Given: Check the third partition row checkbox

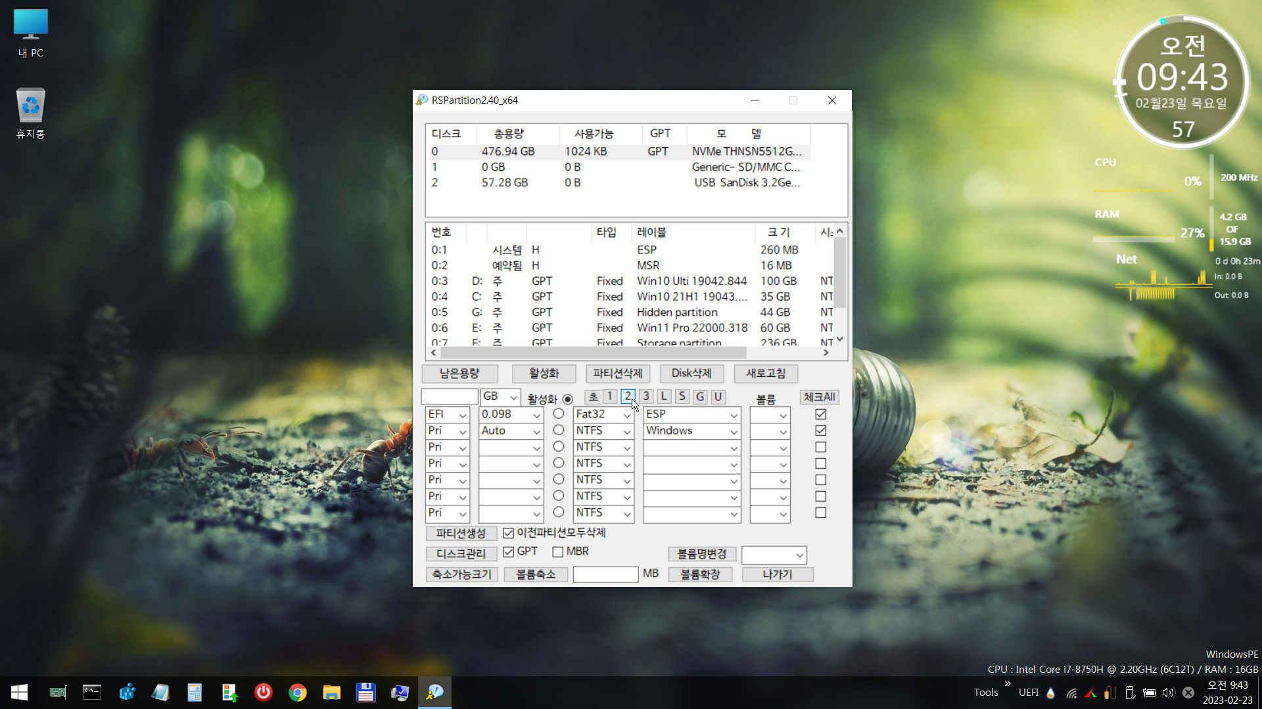Looking at the screenshot, I should 820,447.
